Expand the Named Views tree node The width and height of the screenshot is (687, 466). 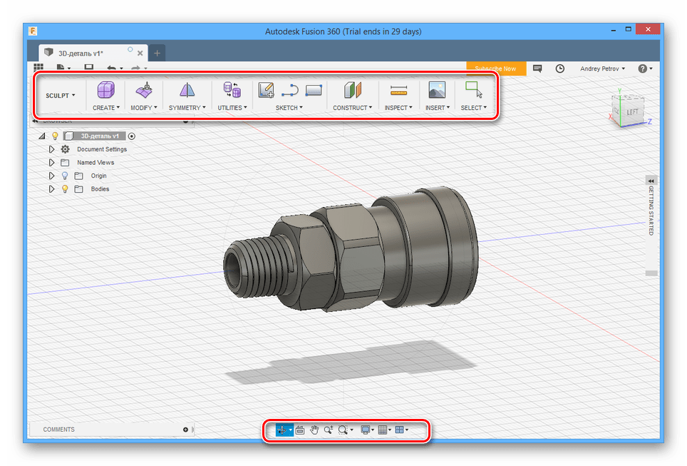[x=51, y=163]
